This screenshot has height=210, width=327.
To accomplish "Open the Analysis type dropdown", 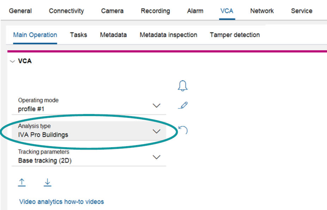I will [156, 131].
